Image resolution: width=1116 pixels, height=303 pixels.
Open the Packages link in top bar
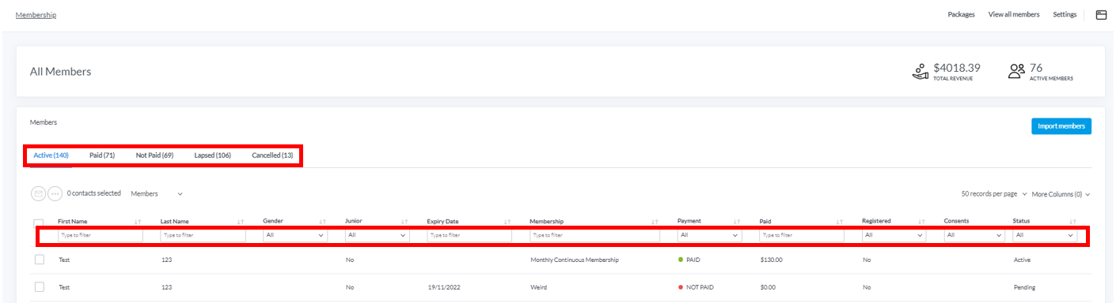961,14
